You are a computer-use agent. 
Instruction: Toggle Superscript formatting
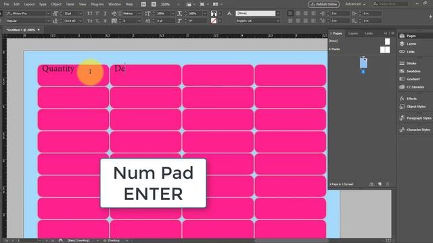97,13
